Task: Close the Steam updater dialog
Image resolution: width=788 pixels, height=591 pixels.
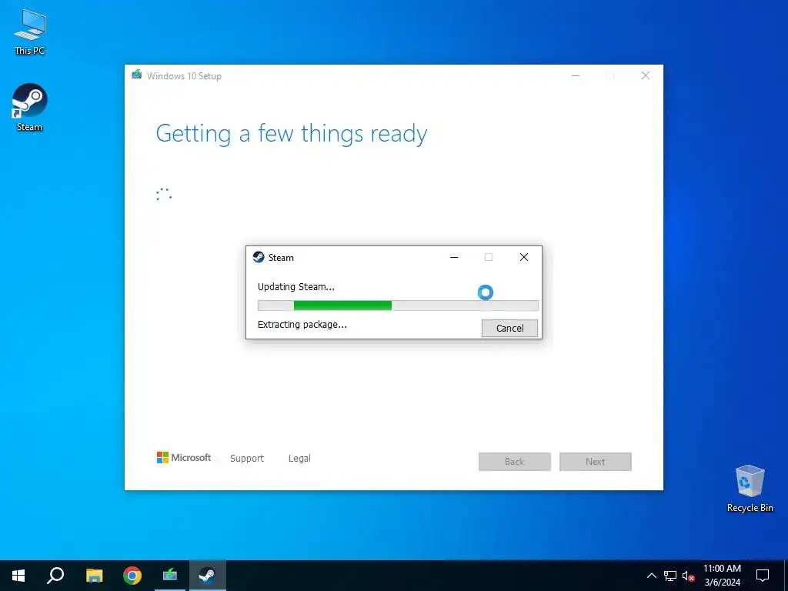Action: [523, 257]
